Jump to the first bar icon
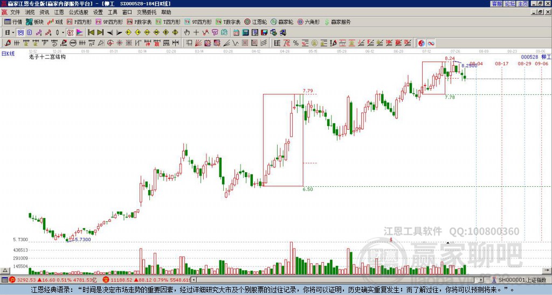The width and height of the screenshot is (552, 295). click(x=91, y=33)
